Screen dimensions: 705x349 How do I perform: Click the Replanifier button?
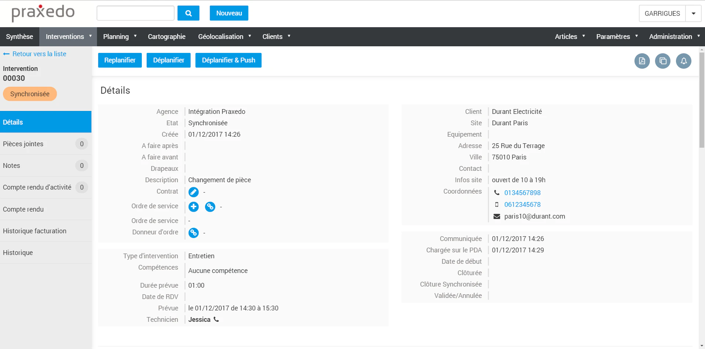(x=120, y=60)
